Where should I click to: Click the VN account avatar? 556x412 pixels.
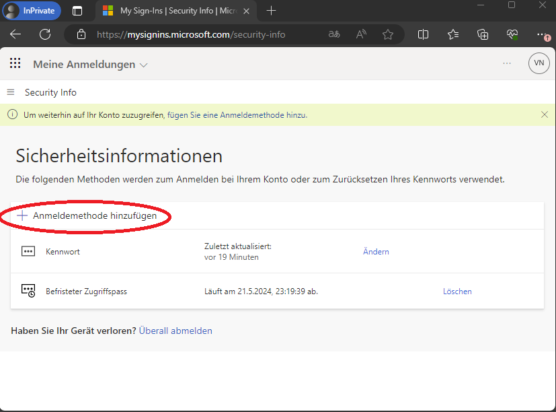[x=539, y=63]
